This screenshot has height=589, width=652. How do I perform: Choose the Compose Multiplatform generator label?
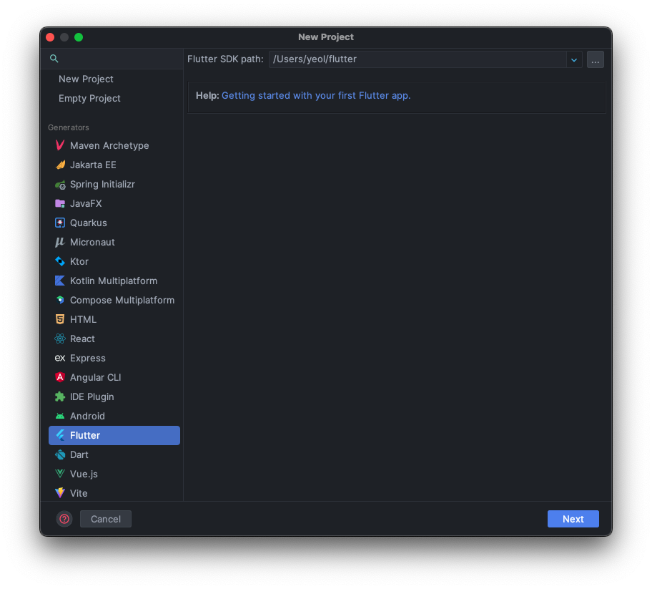point(122,300)
